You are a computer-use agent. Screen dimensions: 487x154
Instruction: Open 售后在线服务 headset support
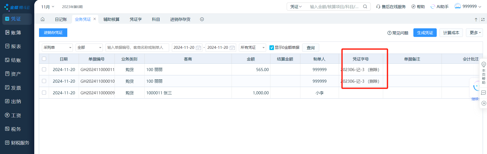pyautogui.click(x=391, y=7)
